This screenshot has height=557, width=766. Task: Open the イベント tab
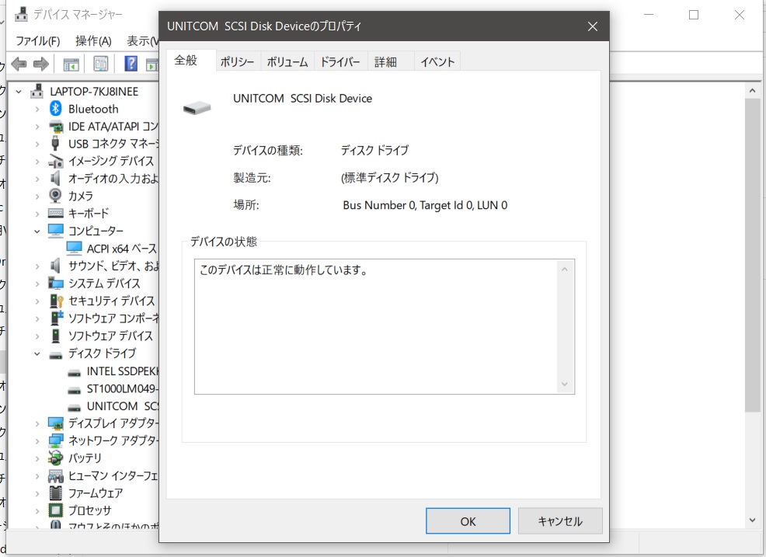(x=437, y=61)
